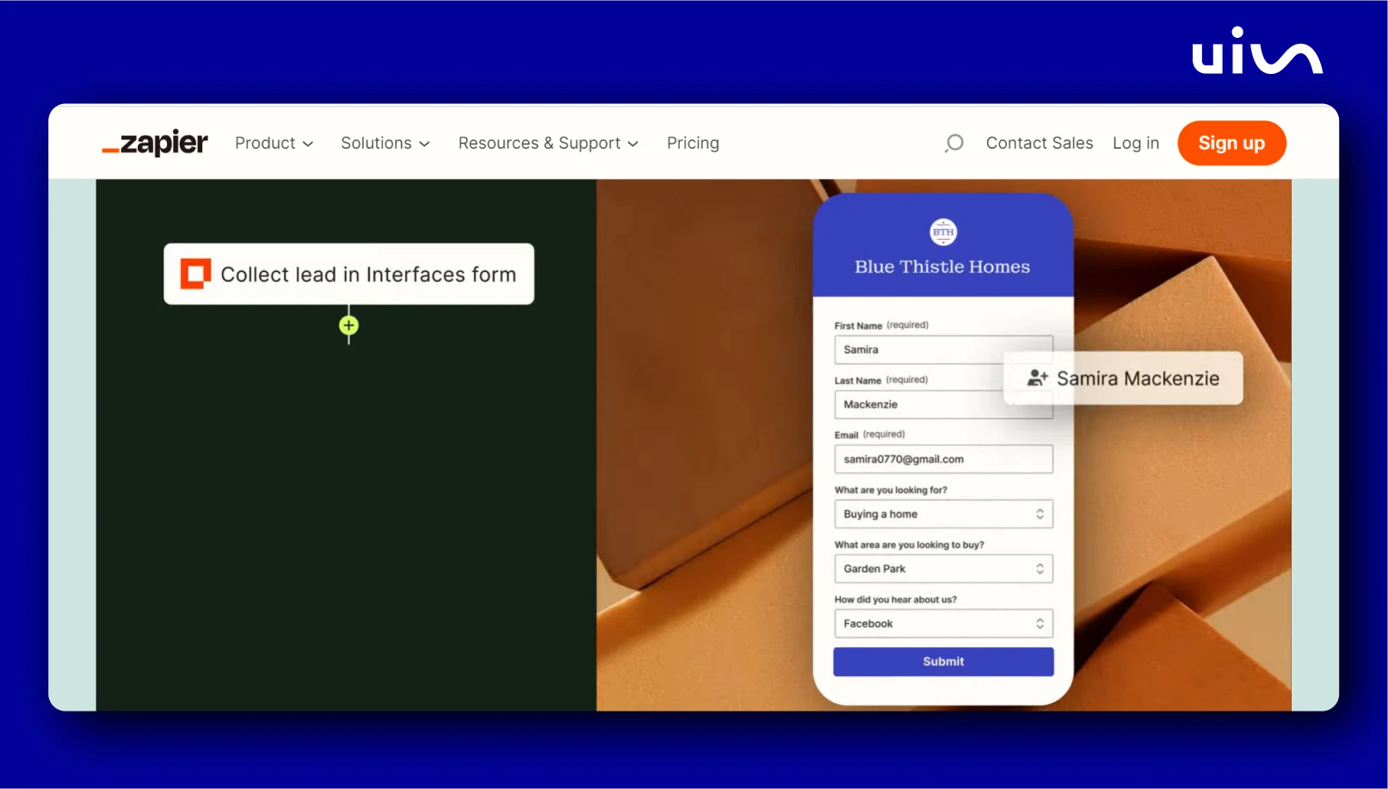Click 'What are you looking for?' label
The width and height of the screenshot is (1388, 789).
(x=891, y=490)
